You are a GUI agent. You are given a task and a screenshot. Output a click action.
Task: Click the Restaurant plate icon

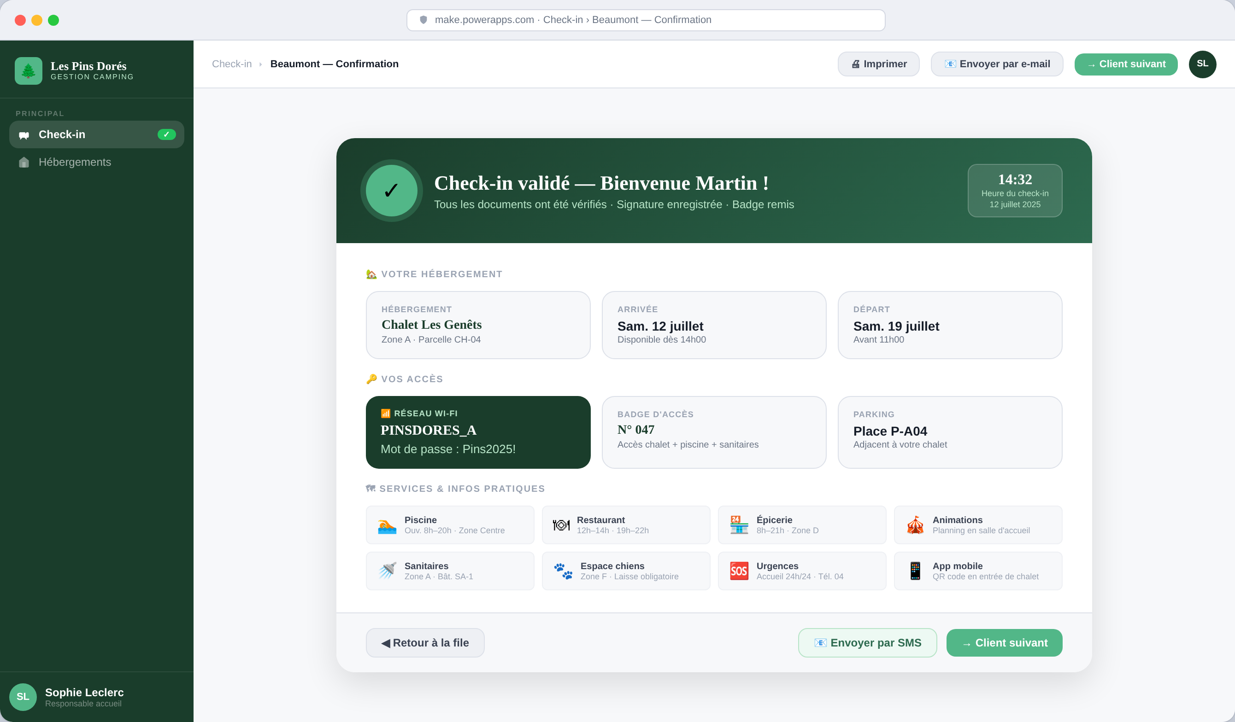[561, 525]
